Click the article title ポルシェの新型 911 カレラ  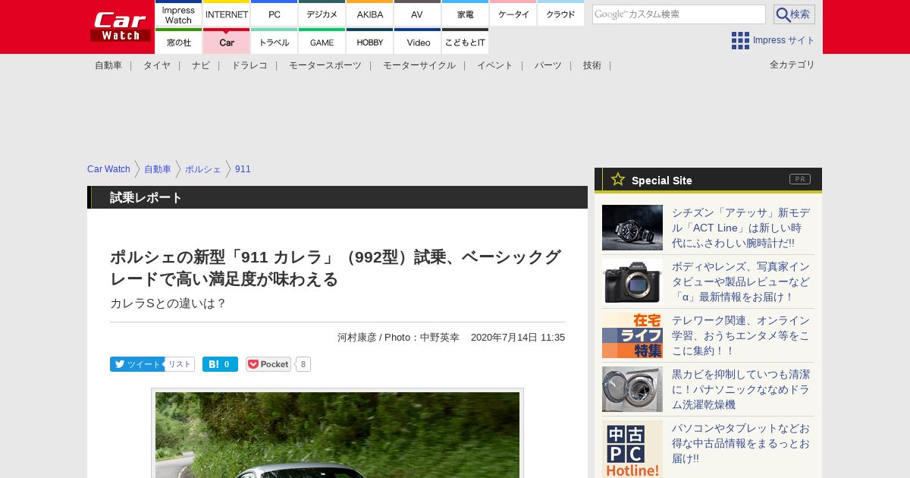[335, 268]
